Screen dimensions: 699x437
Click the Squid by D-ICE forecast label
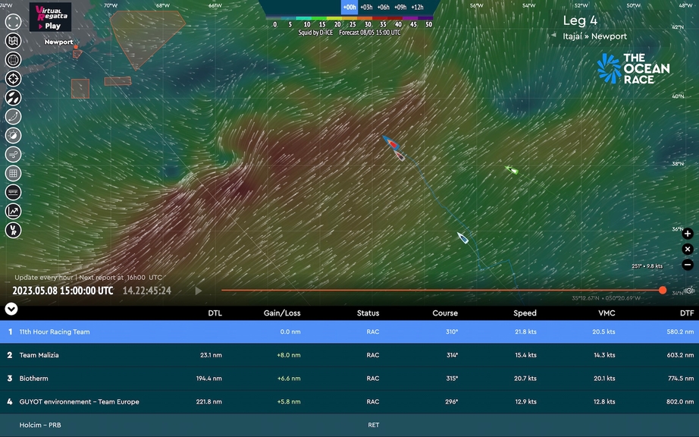[x=315, y=33]
